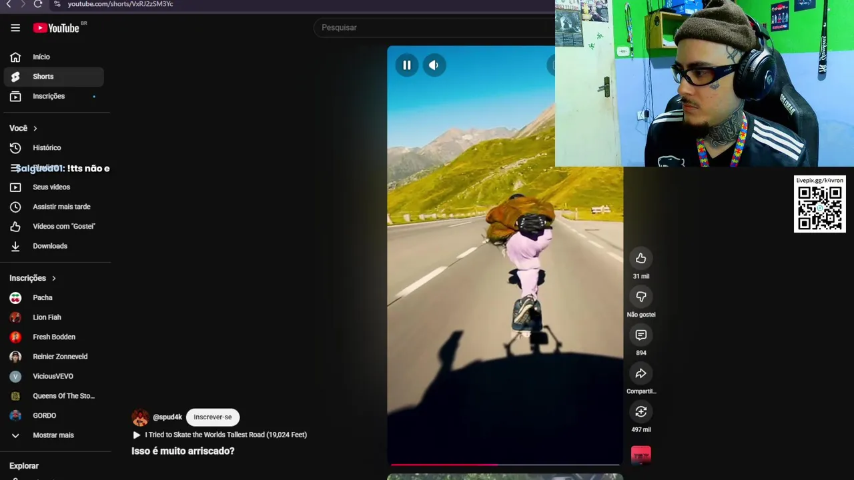Open Fresh Bodden channel
Image resolution: width=854 pixels, height=480 pixels.
(x=54, y=337)
